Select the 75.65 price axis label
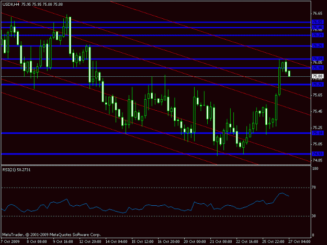The height and width of the screenshot is (245, 327). coord(318,95)
